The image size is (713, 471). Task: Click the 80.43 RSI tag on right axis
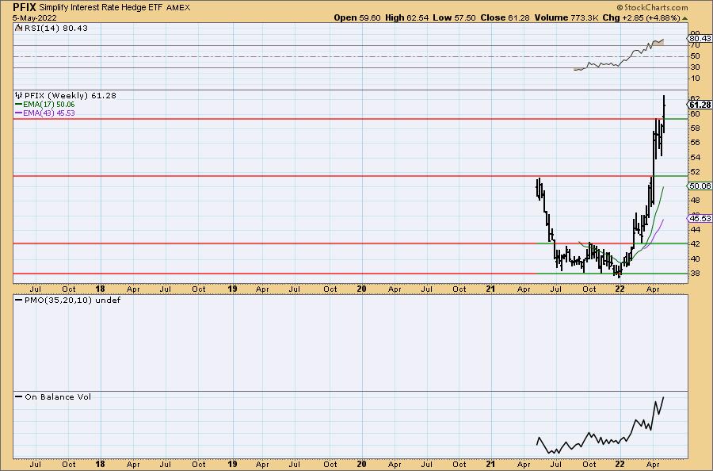700,39
